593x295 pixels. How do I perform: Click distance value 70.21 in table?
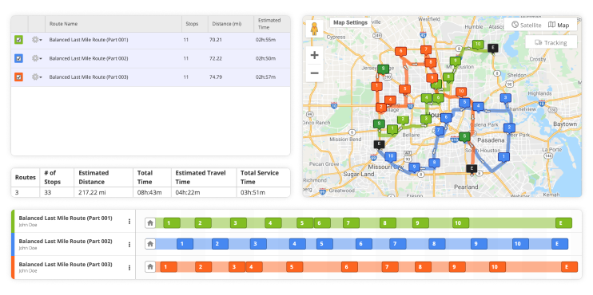tap(215, 40)
